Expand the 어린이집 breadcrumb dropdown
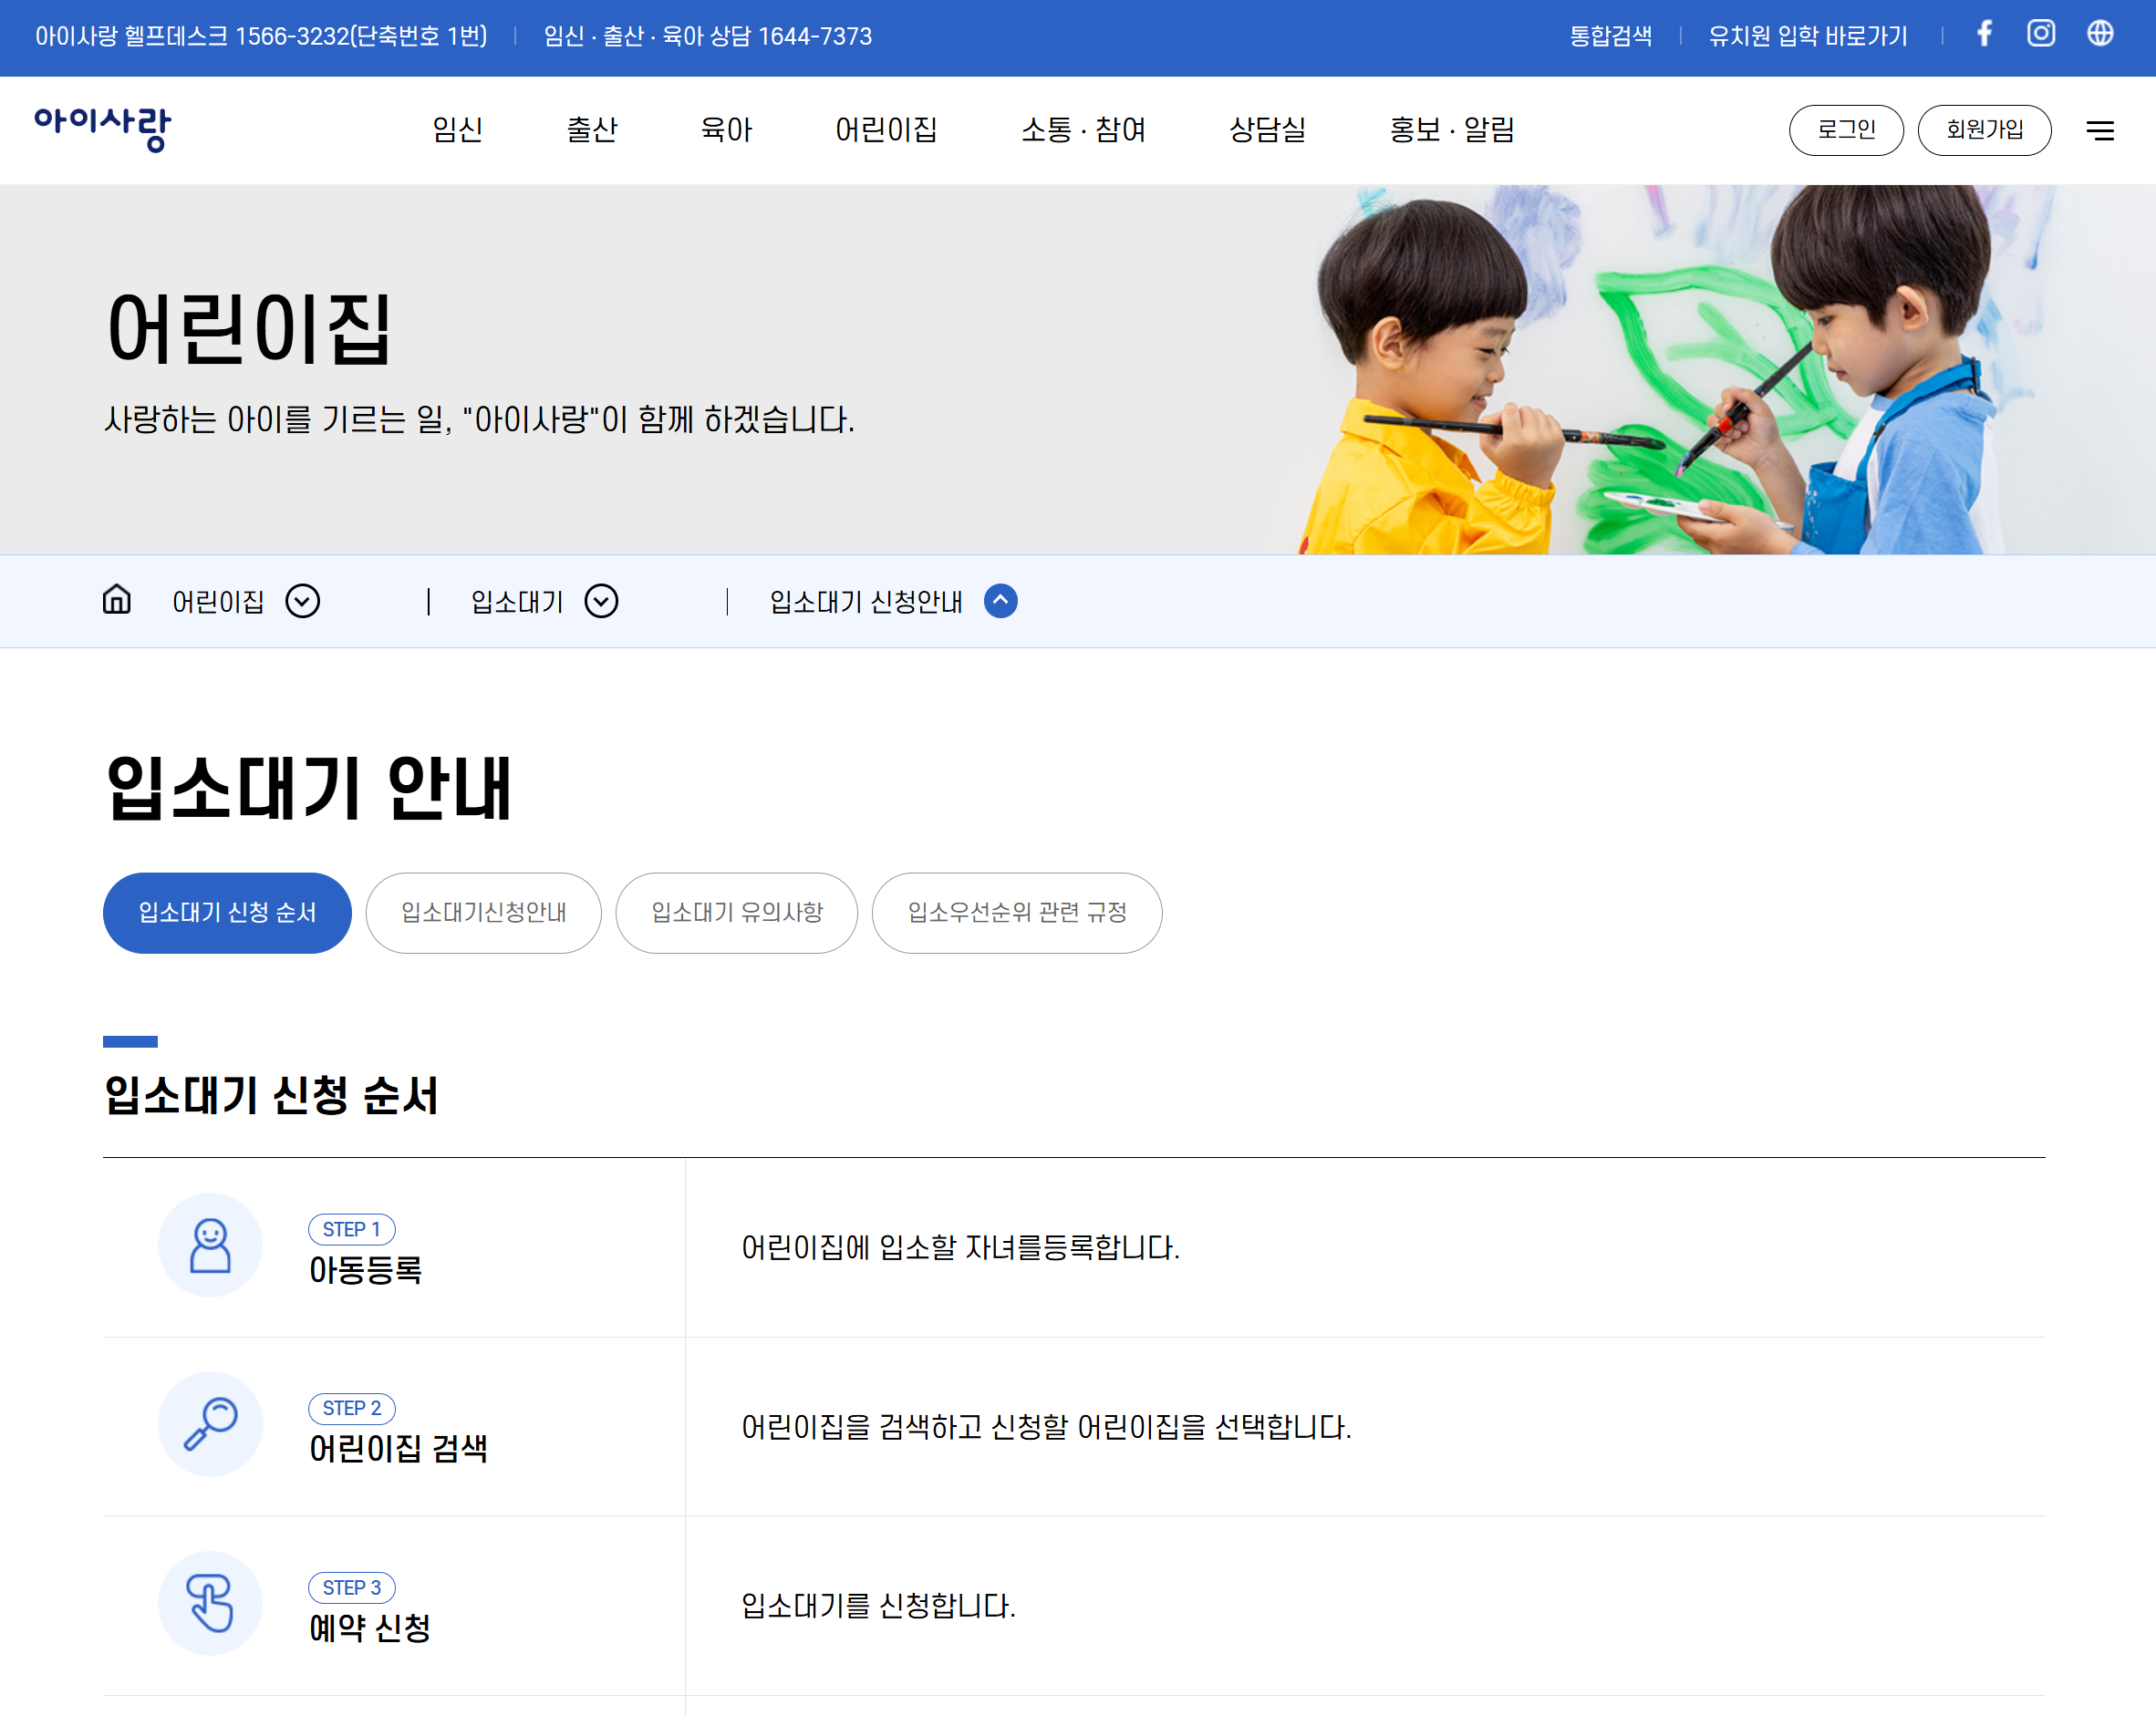 (302, 601)
